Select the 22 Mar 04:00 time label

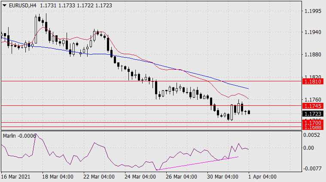pos(99,177)
